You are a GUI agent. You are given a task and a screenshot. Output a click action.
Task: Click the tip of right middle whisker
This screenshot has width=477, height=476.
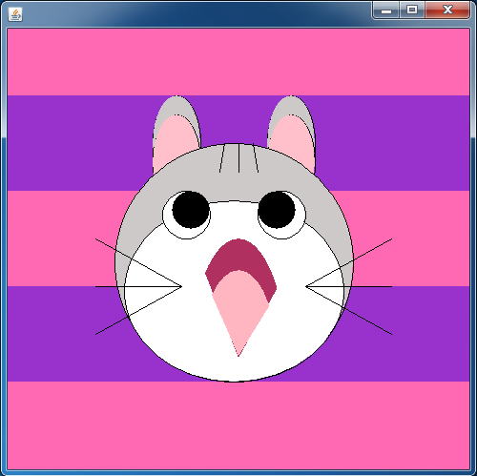point(391,287)
